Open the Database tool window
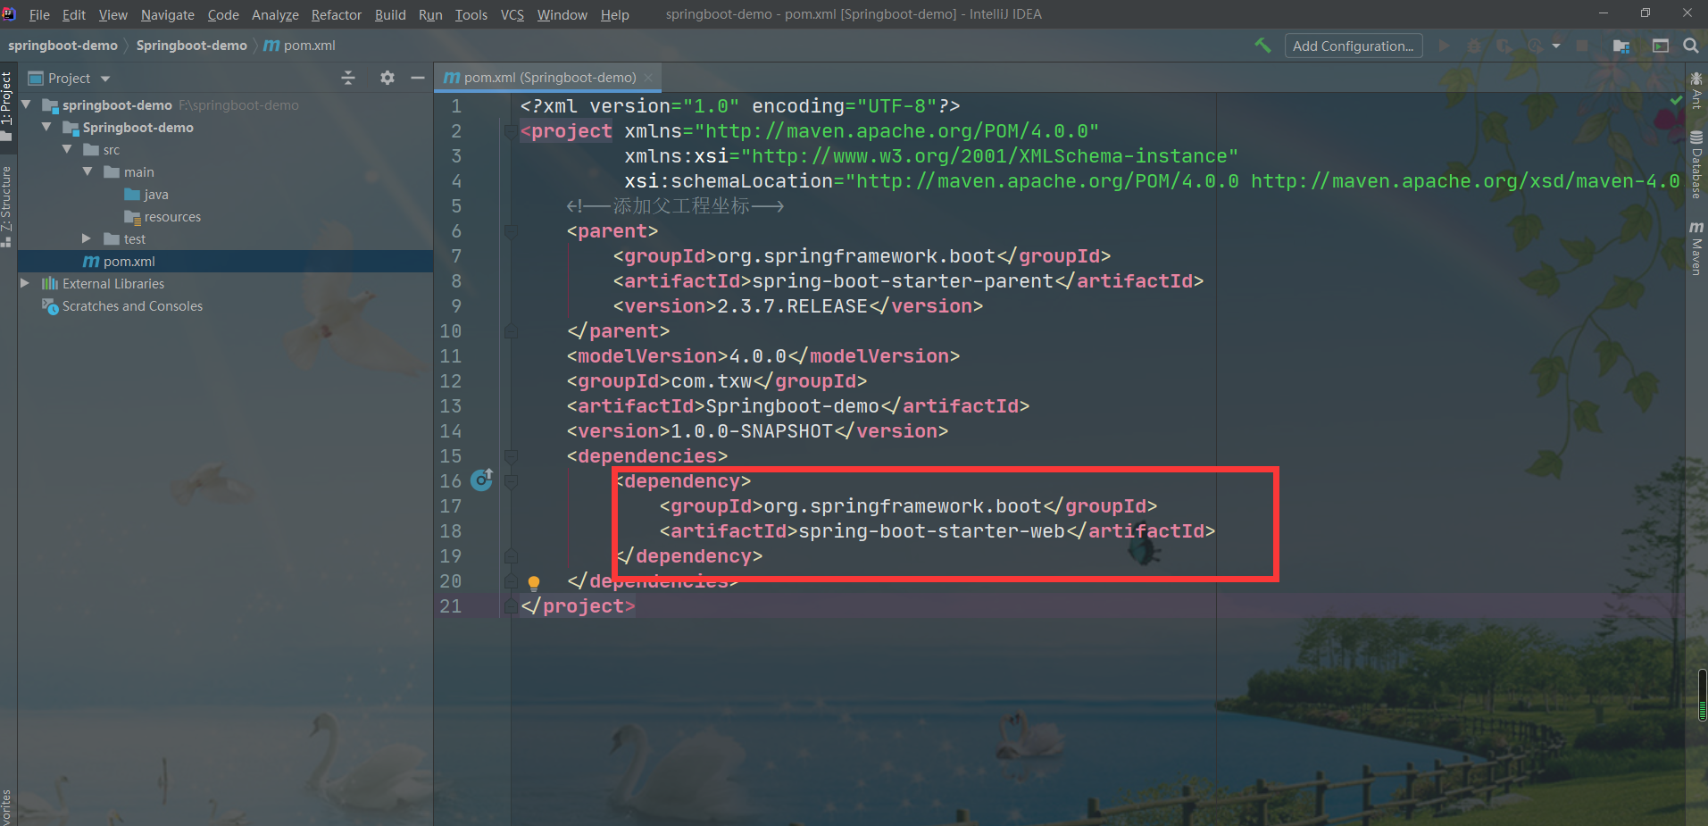Image resolution: width=1708 pixels, height=826 pixels. pos(1696,165)
